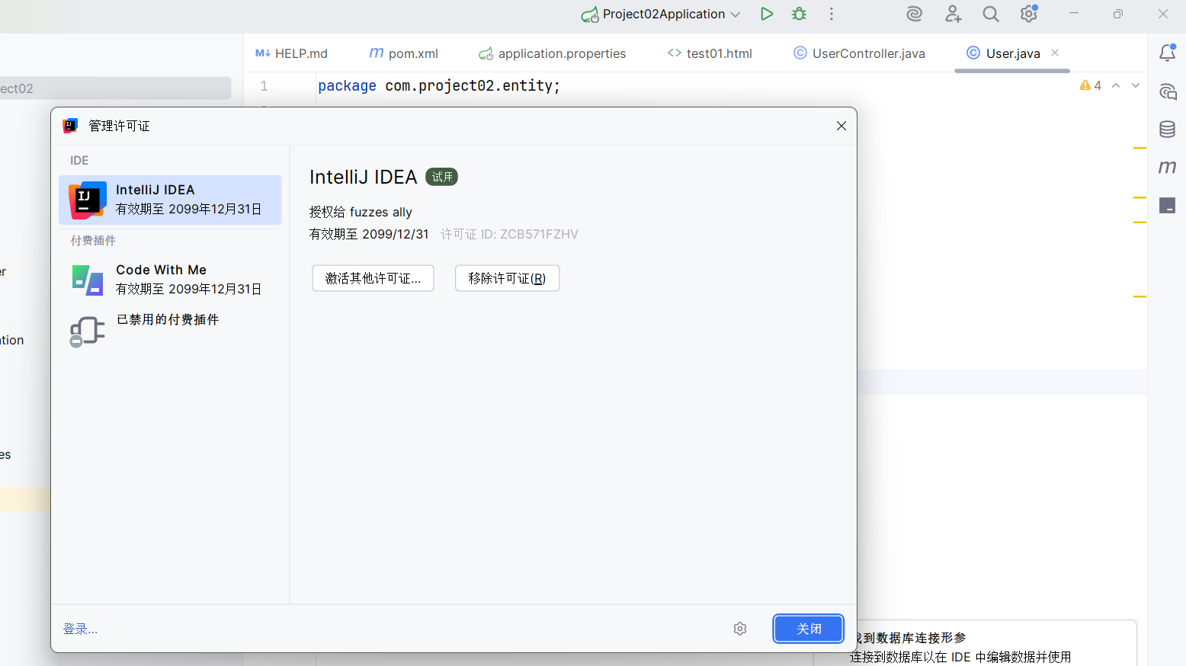Viewport: 1186px width, 666px height.
Task: Open the more actions three-dot menu
Action: click(831, 14)
